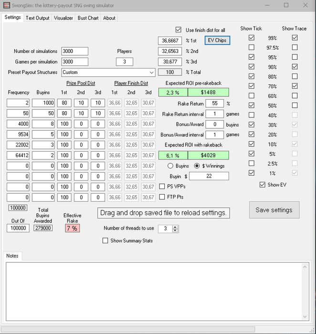Enable the FTP Pts checkbox
316x334 pixels.
point(162,197)
